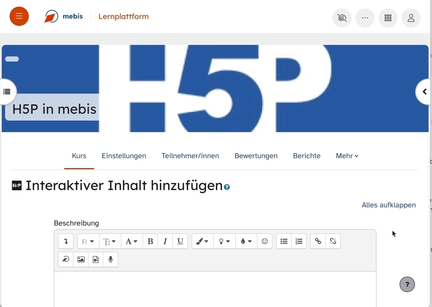
Task: Switch to the Einstellungen tab
Action: [x=124, y=156]
